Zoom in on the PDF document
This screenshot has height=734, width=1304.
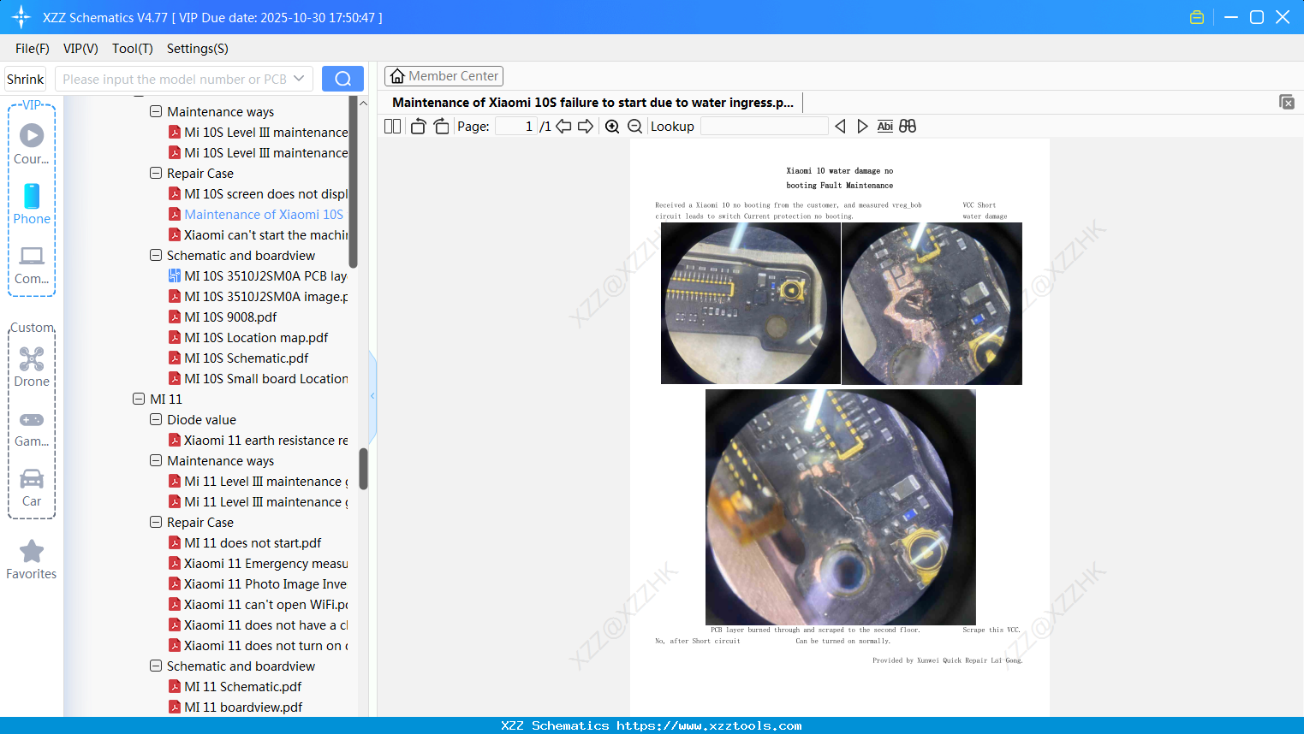(612, 127)
